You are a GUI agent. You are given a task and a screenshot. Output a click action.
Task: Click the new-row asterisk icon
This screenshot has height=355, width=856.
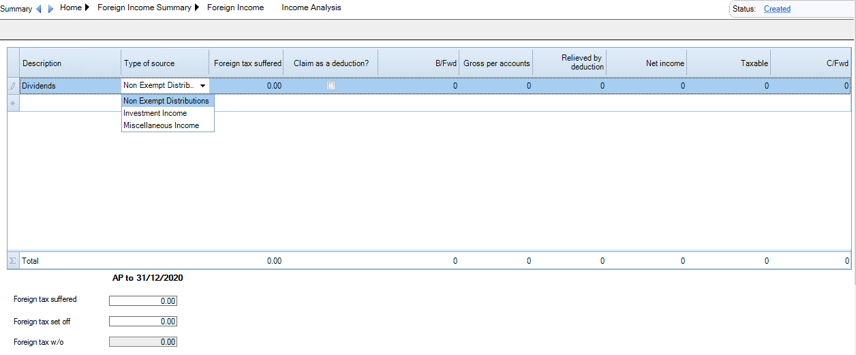click(x=13, y=103)
